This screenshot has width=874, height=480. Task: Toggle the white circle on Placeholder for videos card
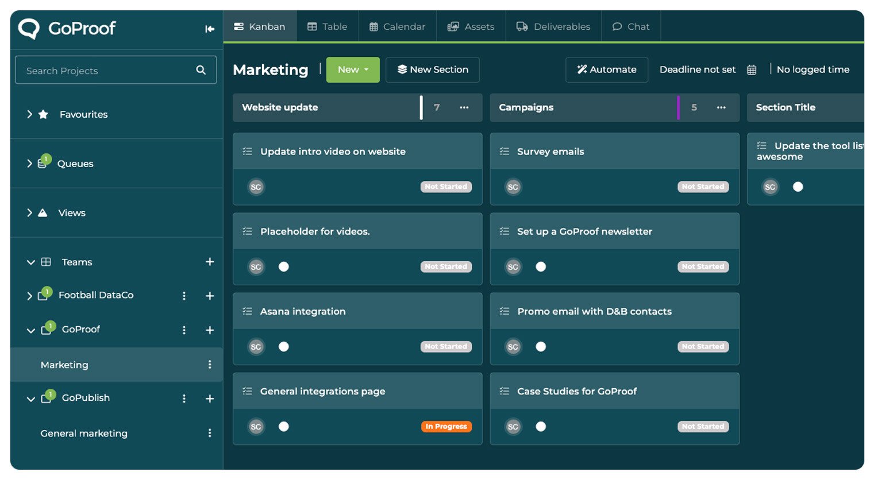coord(283,266)
